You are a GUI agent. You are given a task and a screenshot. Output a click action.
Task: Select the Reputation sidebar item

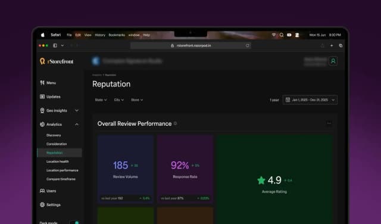tap(60, 153)
